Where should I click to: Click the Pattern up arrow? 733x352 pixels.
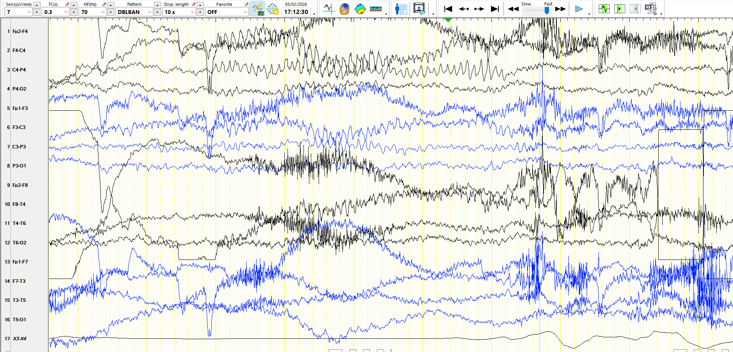click(x=158, y=5)
